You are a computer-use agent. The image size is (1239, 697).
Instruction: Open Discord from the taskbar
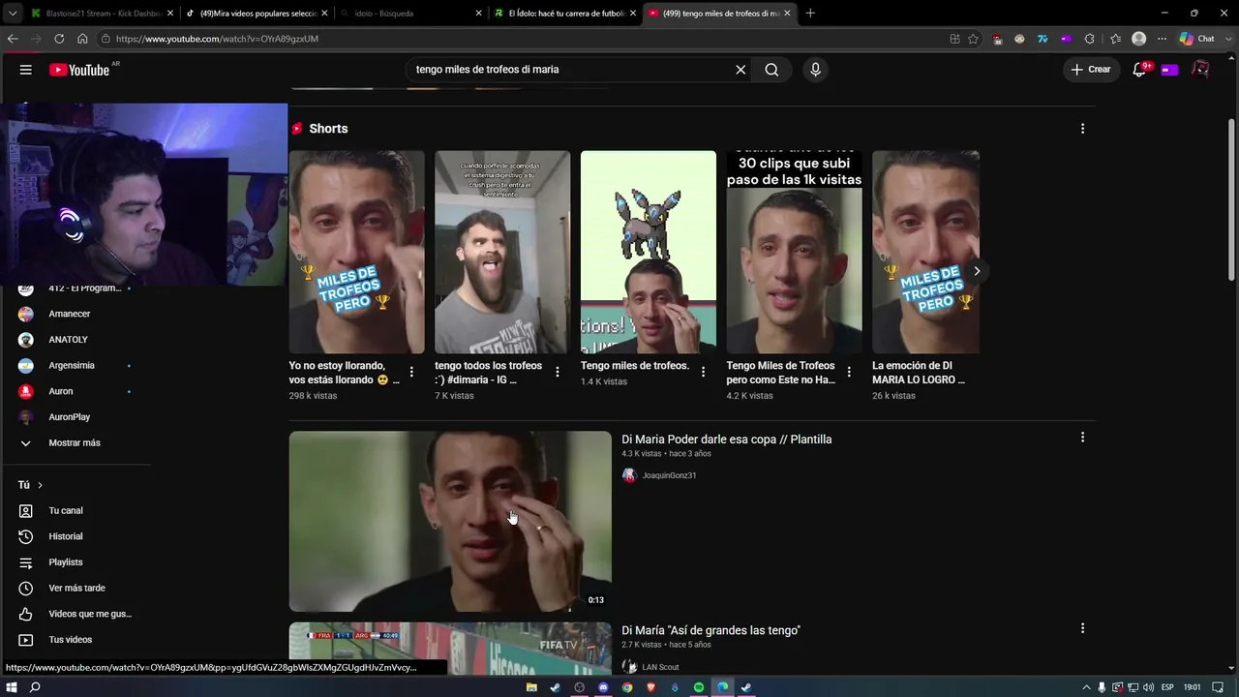(603, 687)
